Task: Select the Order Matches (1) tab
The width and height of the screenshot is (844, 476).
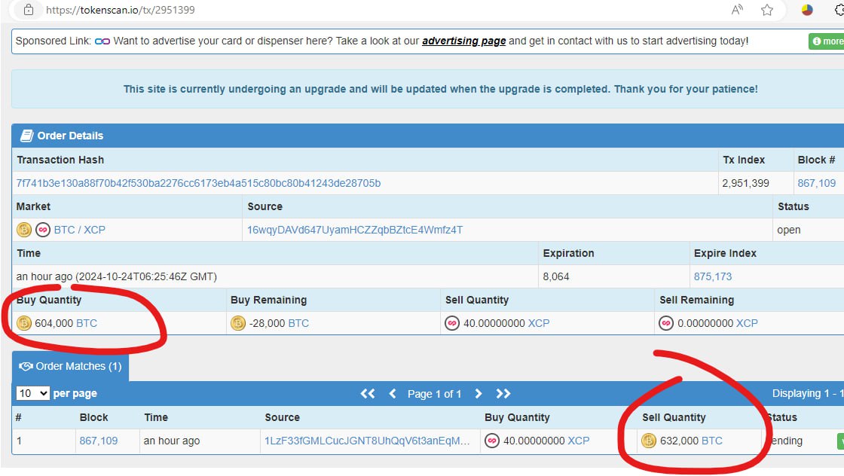Action: coord(71,366)
